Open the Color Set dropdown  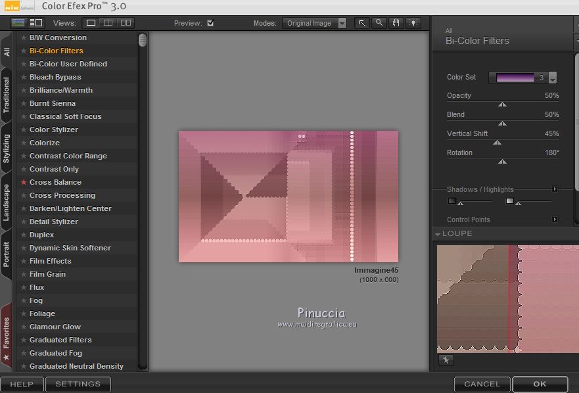(x=553, y=78)
